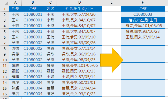Screen dimensions: 168x99
Task: Select cell 王來,次男,57/04/20
Action: (x=80, y=14)
